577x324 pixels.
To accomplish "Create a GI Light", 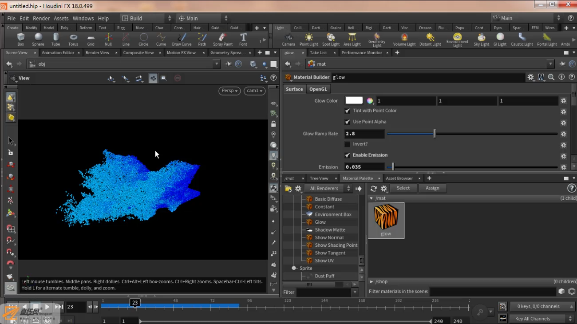I will 500,40.
